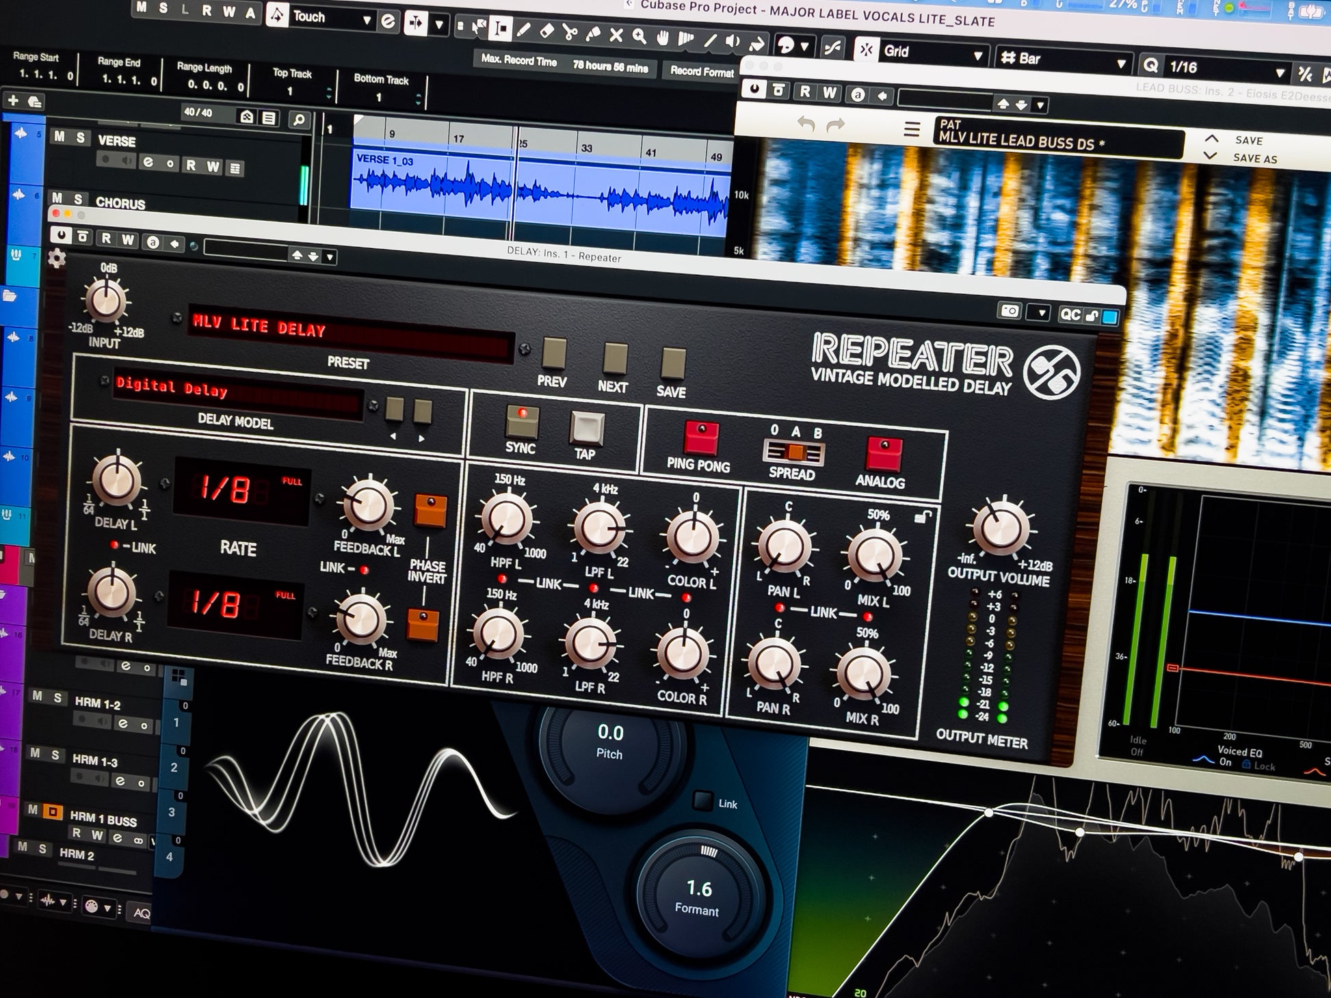Select the Draw pencil tool

coord(524,29)
